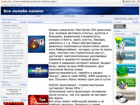The height and width of the screenshot is (105, 140).
Task: Close the top ad bar with the X icon
Action: 138,1
